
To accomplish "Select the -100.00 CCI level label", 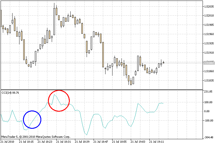I will pos(208,121).
